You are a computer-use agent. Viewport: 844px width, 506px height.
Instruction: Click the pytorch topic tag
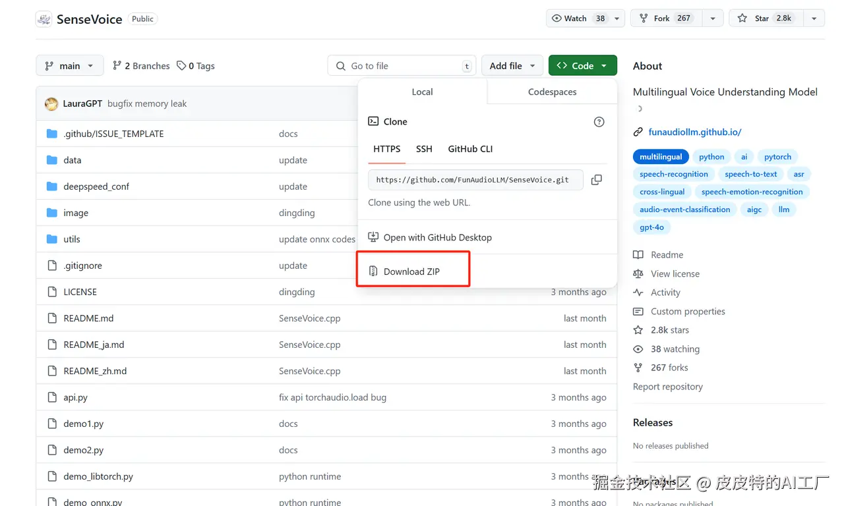point(777,157)
